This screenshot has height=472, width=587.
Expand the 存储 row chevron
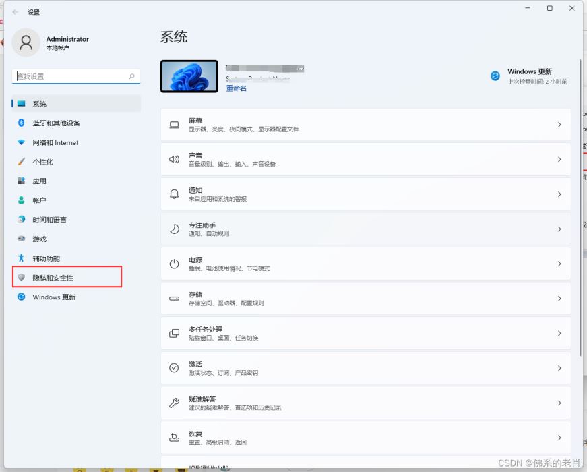click(559, 299)
